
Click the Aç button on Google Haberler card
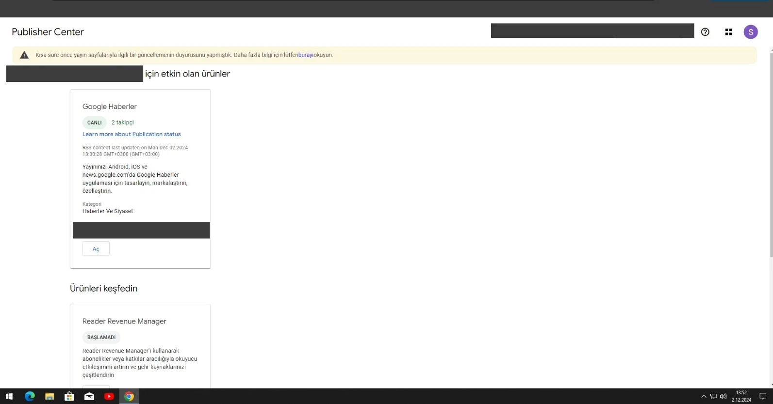(96, 249)
